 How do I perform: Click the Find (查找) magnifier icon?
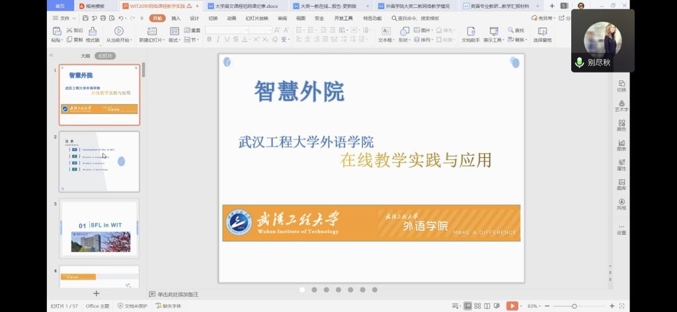[510, 30]
